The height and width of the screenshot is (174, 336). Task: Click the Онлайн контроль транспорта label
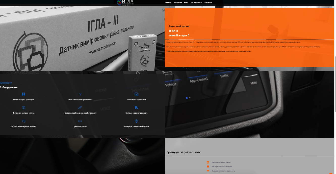[23, 100]
